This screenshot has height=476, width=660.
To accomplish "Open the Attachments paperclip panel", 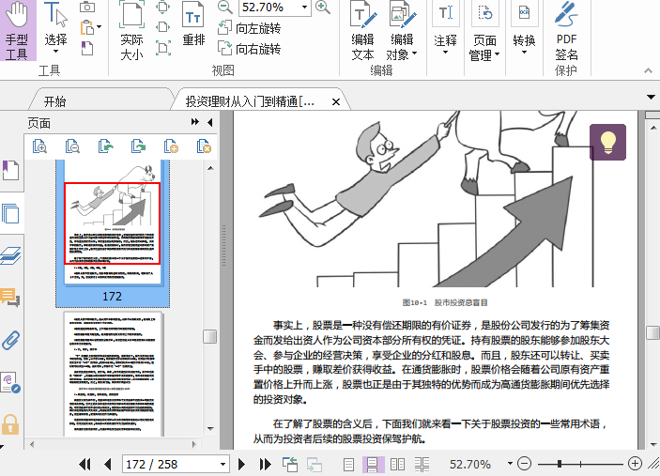I will pos(10,339).
